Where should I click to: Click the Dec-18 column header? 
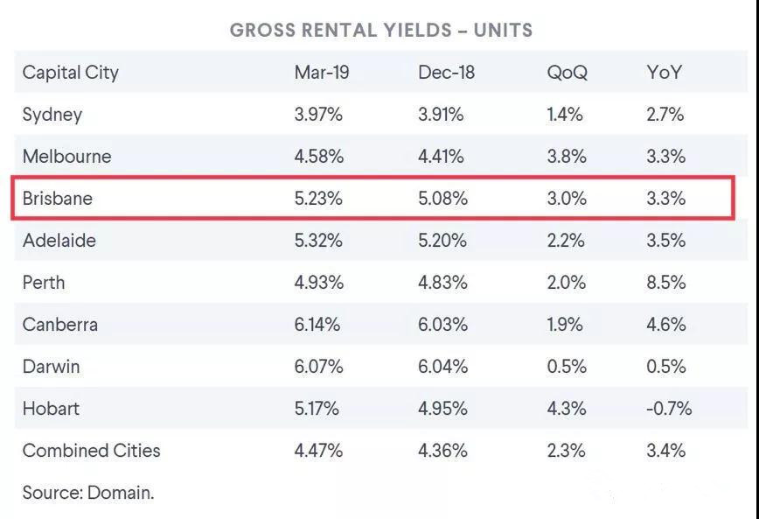pos(446,73)
